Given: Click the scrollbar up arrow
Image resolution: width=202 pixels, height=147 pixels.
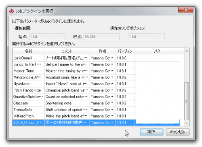Looking at the screenshot, I should point(187,51).
